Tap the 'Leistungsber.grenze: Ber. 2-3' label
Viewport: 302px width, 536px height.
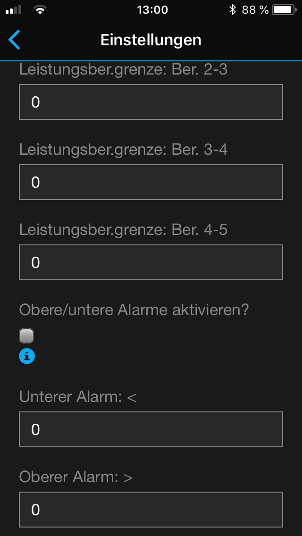[x=123, y=70]
